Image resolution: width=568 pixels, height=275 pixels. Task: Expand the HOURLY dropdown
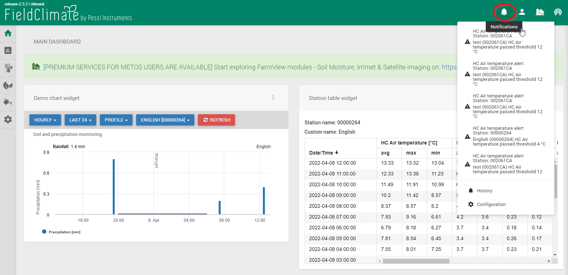[x=45, y=120]
